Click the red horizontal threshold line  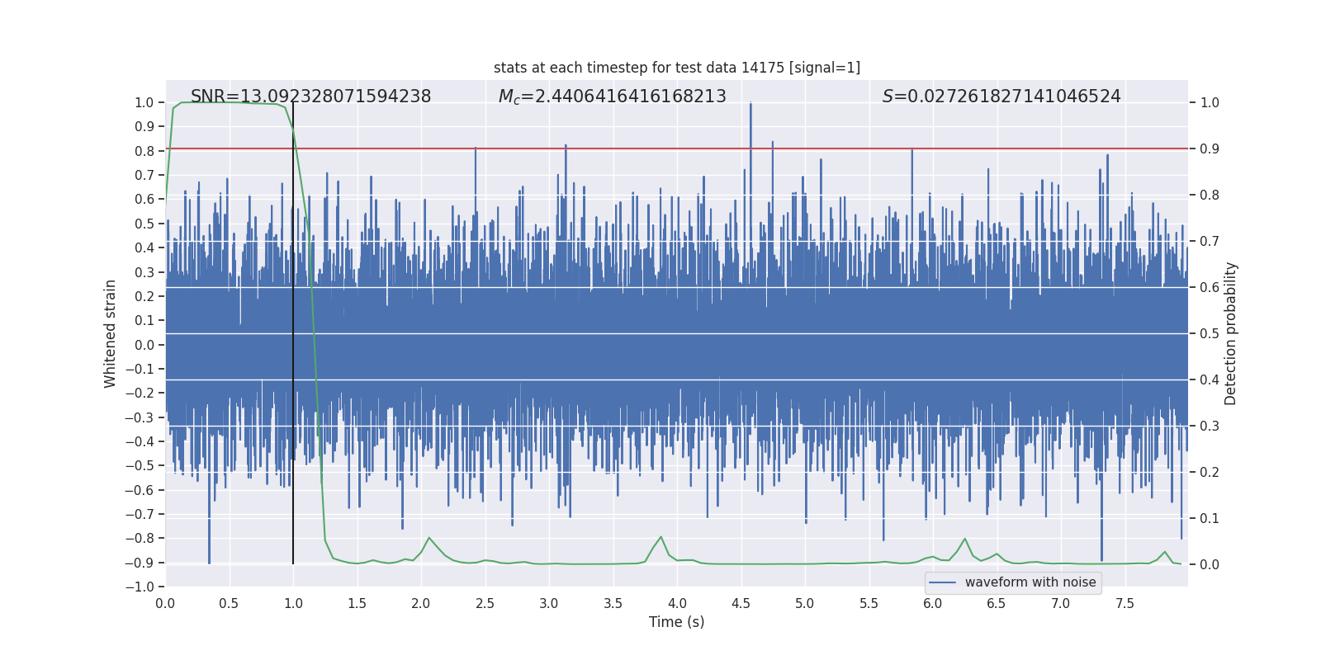click(677, 148)
